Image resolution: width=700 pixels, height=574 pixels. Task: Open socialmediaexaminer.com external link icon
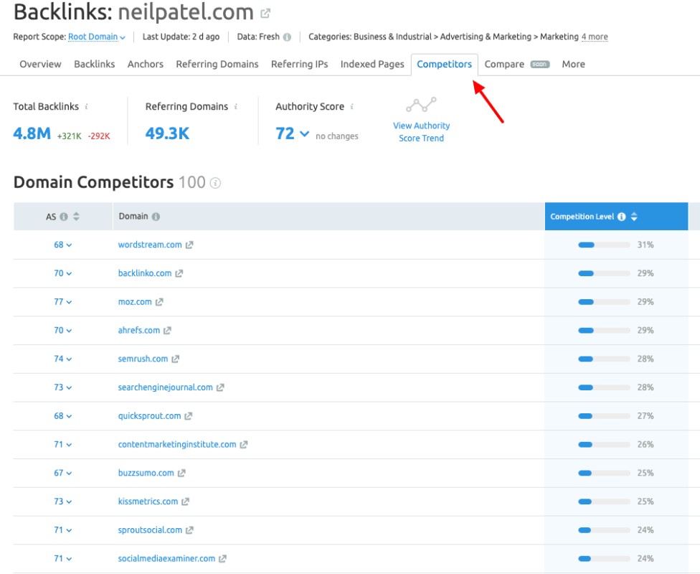click(223, 559)
